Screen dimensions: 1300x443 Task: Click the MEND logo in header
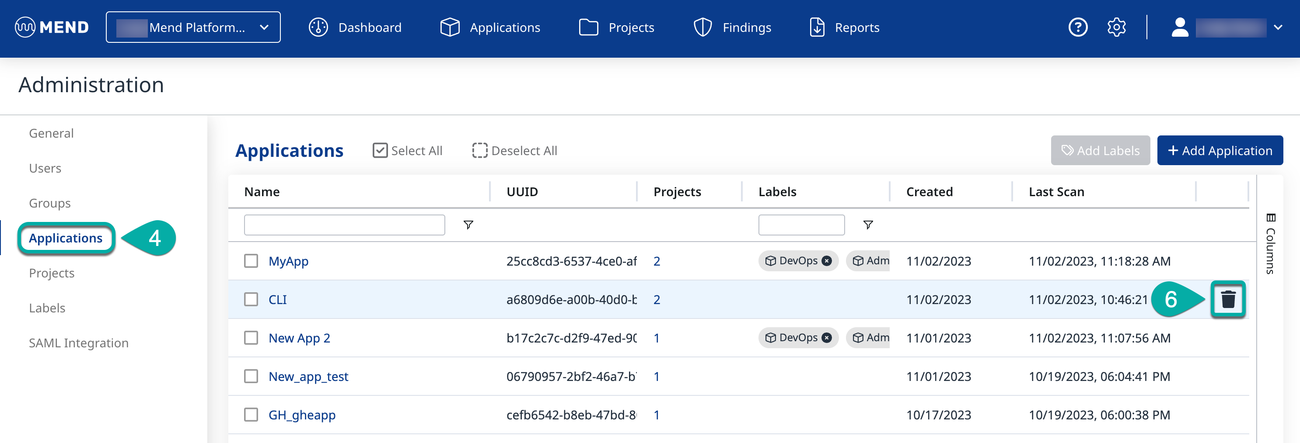tap(52, 27)
